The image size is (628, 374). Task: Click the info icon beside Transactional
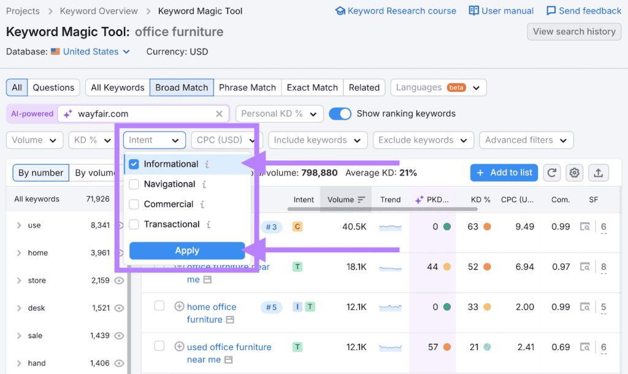point(209,225)
